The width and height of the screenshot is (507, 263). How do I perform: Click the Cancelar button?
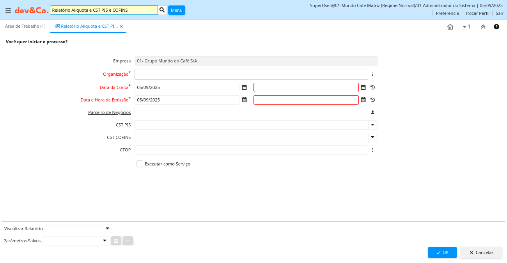pos(481,252)
